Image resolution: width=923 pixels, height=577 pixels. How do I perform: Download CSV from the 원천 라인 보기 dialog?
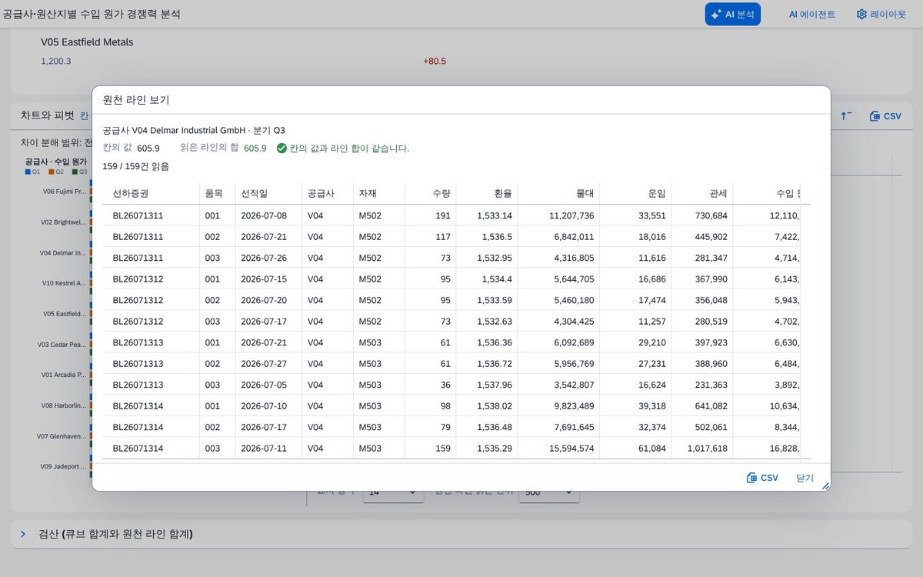(x=762, y=478)
